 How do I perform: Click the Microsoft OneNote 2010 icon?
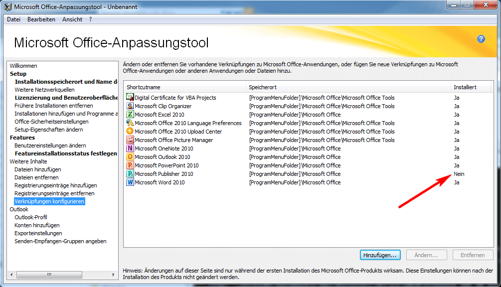[130, 148]
